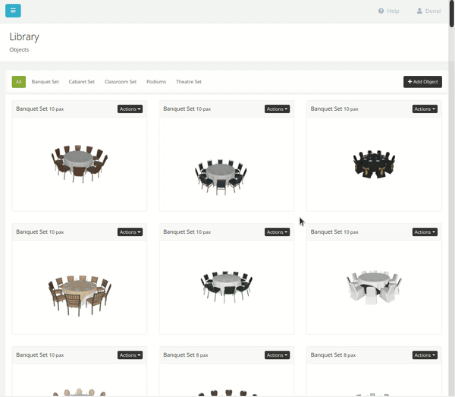
Task: Open Actions dropdown for brown chairs banquet set
Action: pos(130,109)
